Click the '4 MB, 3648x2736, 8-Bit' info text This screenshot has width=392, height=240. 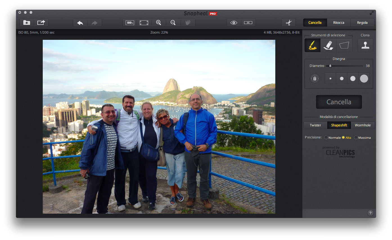point(281,33)
